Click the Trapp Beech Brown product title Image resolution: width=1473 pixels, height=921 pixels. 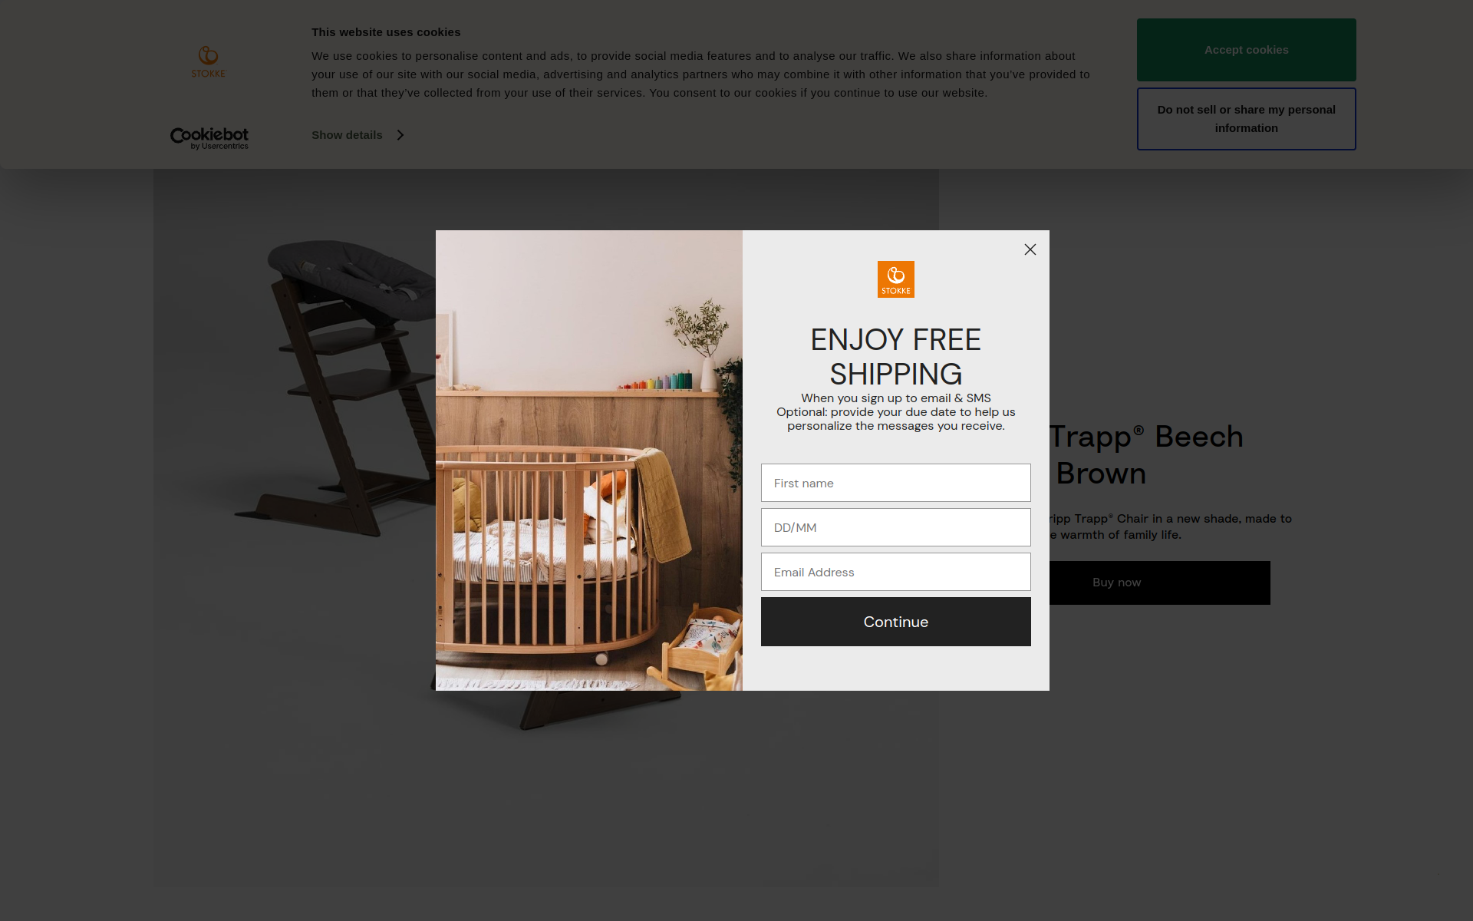point(1146,455)
